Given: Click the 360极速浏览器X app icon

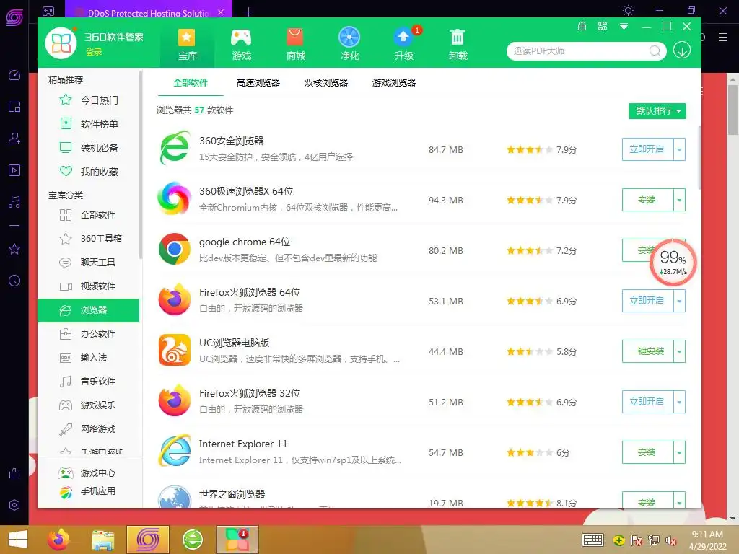Looking at the screenshot, I should click(175, 198).
